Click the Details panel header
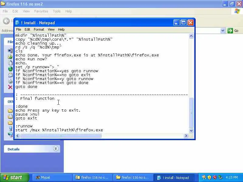This screenshot has height=182, width=243. (32, 149)
